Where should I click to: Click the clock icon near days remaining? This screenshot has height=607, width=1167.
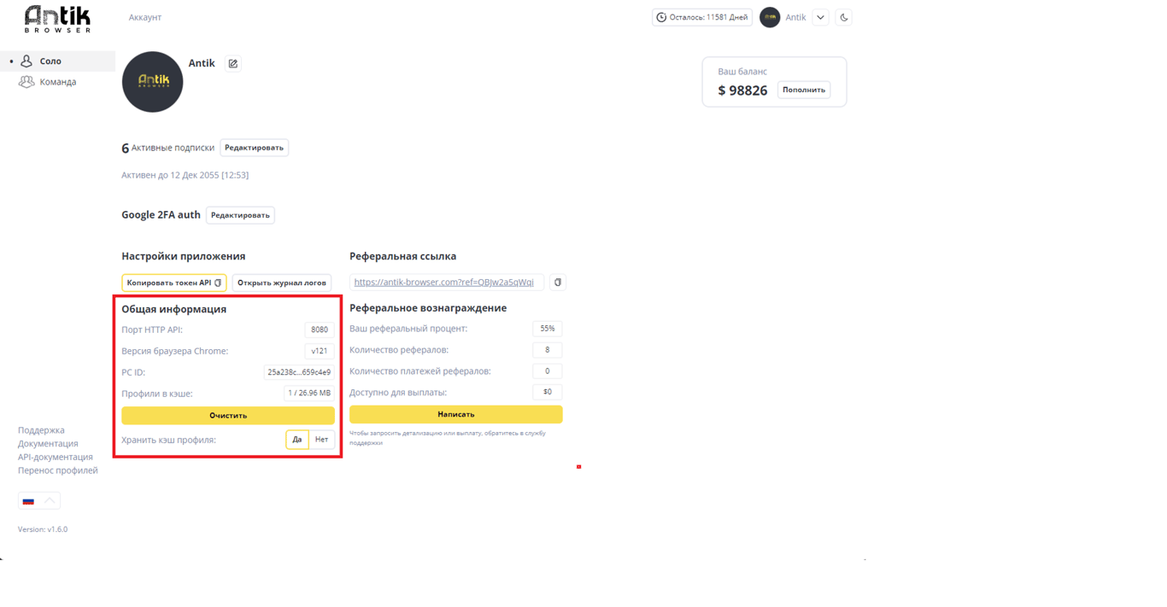661,17
